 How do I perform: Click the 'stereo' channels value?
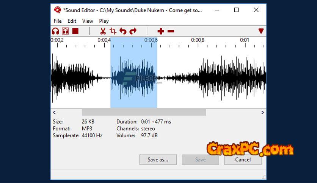pos(148,129)
